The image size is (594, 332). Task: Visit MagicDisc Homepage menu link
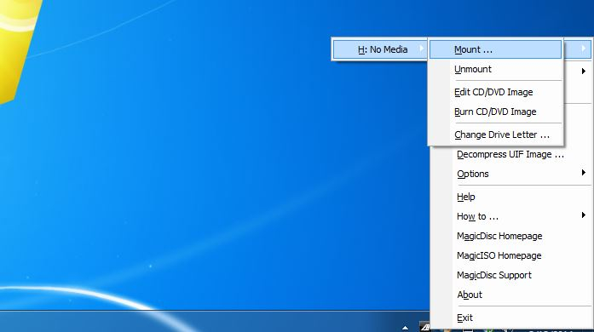click(x=511, y=236)
